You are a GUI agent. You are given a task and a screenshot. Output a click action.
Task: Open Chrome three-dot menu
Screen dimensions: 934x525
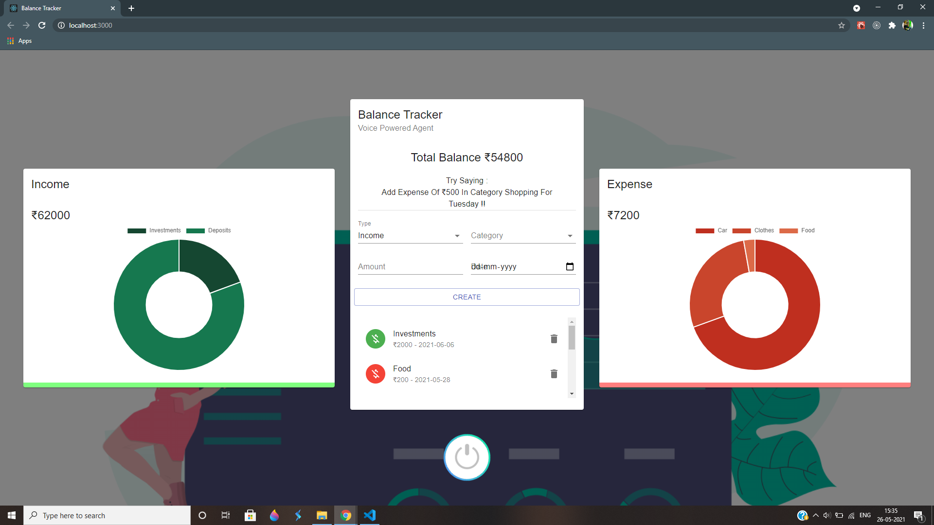[x=923, y=25]
